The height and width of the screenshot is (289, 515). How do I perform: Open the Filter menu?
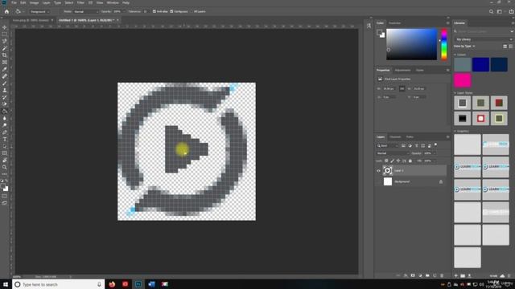[80, 2]
